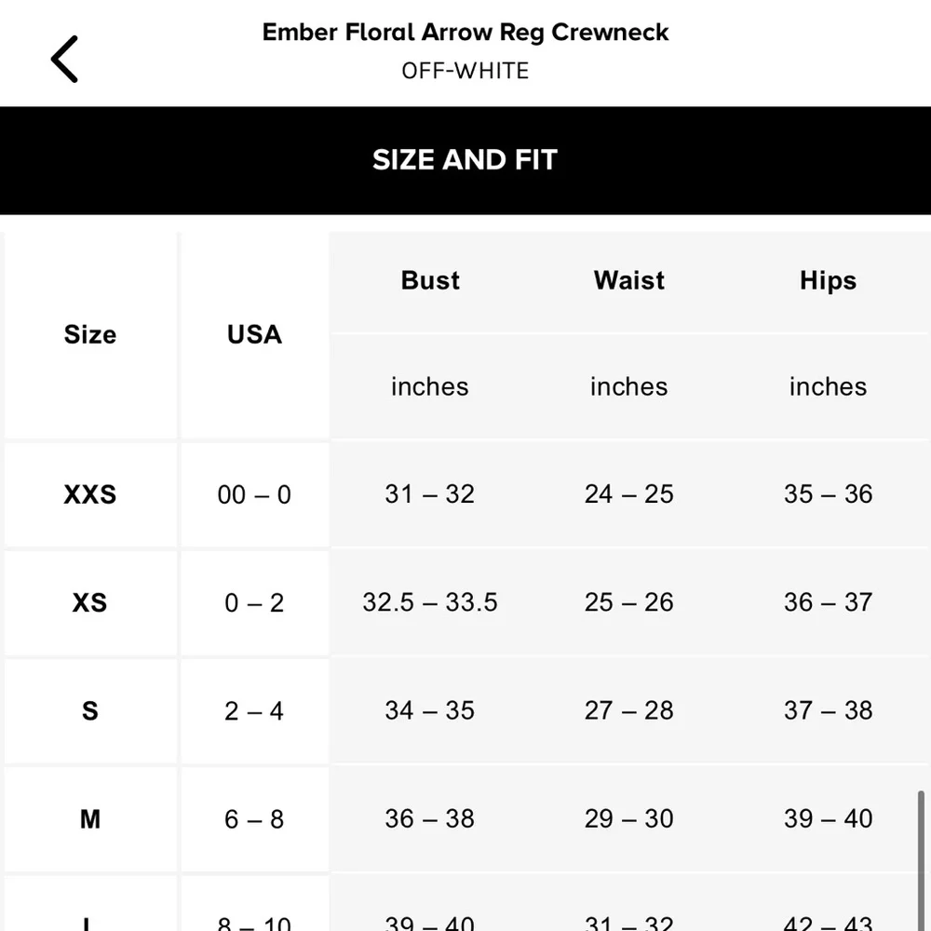This screenshot has width=931, height=931.
Task: Tap the M size row label
Action: click(x=90, y=819)
